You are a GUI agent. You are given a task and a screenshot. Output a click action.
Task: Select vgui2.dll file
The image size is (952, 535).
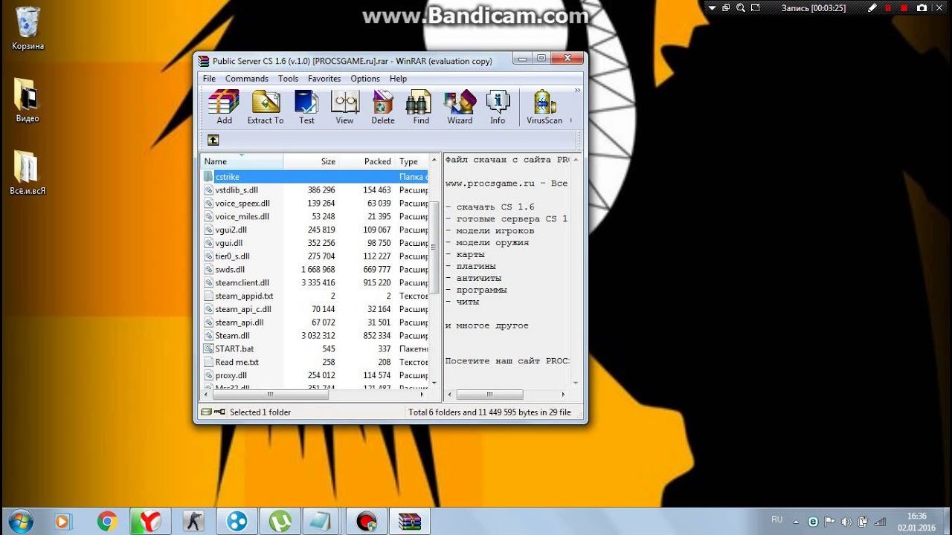(315, 230)
